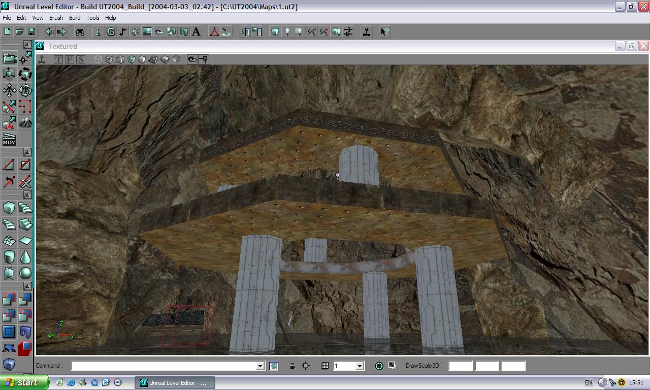650x390 pixels.
Task: Click Build Changed Lighting icon
Action: tap(299, 31)
